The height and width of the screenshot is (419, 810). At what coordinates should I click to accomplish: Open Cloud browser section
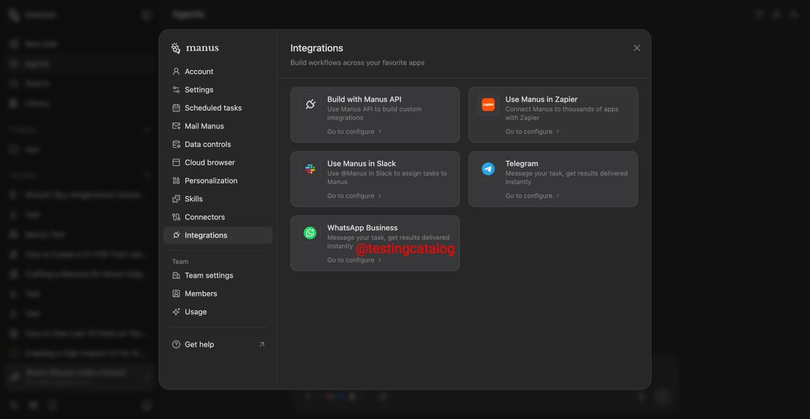tap(218, 163)
